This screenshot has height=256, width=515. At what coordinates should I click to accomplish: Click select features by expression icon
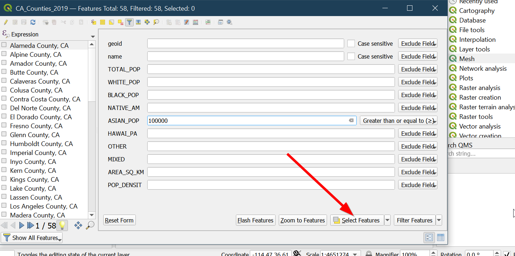point(94,22)
